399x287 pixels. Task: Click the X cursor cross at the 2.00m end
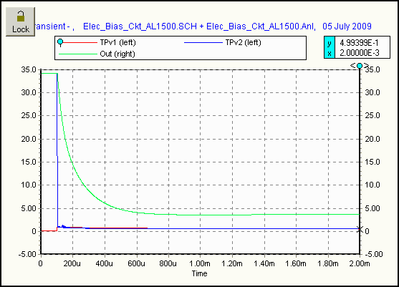[360, 229]
